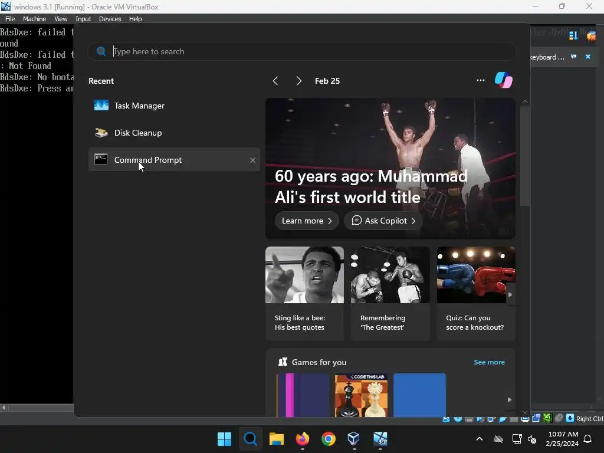Click the Games for you heading icon

coord(283,362)
